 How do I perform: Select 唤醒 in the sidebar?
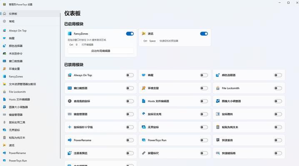coord(30,38)
